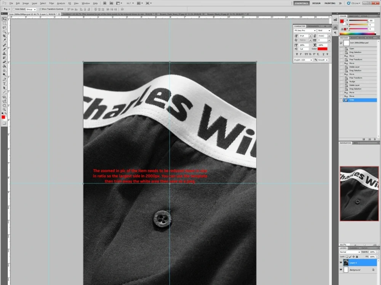This screenshot has width=381, height=285.
Task: Open the Image menu
Action: tap(26, 3)
